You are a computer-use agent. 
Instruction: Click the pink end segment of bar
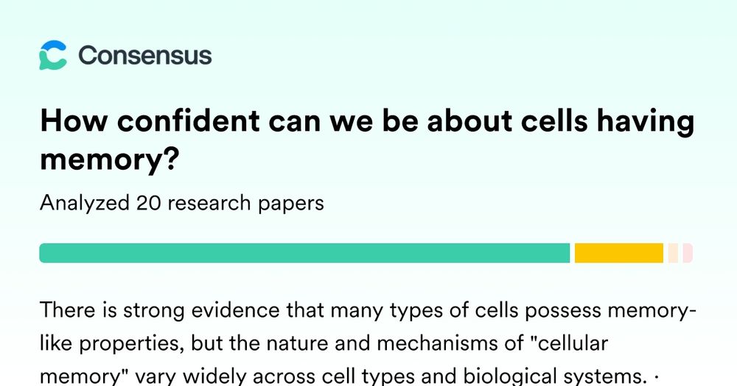688,253
